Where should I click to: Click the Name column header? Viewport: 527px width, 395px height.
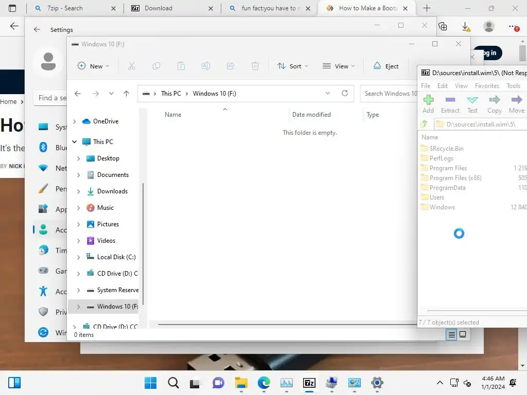173,115
